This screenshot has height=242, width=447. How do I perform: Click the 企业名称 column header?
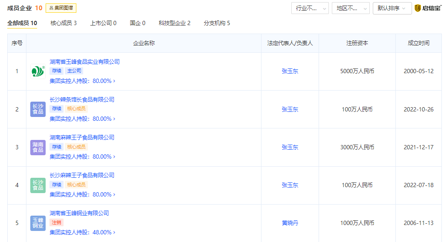[144, 43]
